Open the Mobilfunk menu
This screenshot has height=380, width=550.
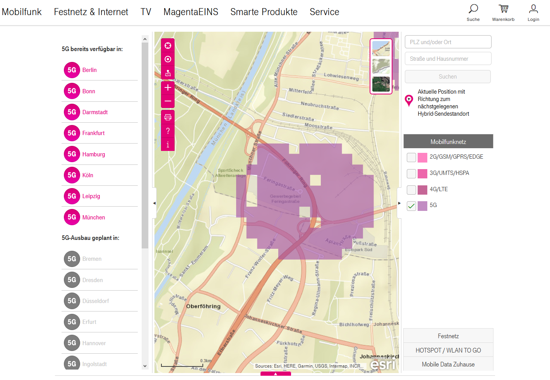[22, 12]
